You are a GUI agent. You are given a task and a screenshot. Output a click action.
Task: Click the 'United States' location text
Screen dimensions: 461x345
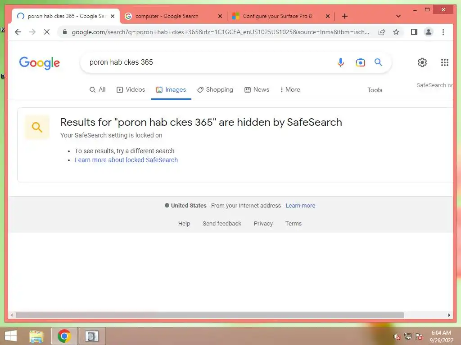point(189,206)
